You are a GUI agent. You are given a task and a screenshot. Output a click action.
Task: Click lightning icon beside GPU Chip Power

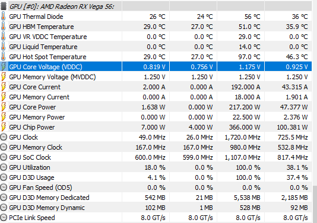[4, 127]
